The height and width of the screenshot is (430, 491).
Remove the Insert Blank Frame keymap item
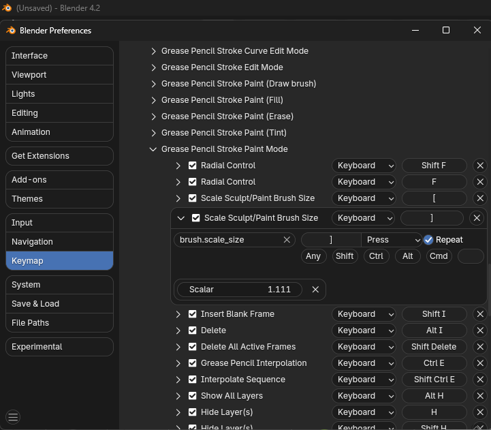tap(480, 314)
